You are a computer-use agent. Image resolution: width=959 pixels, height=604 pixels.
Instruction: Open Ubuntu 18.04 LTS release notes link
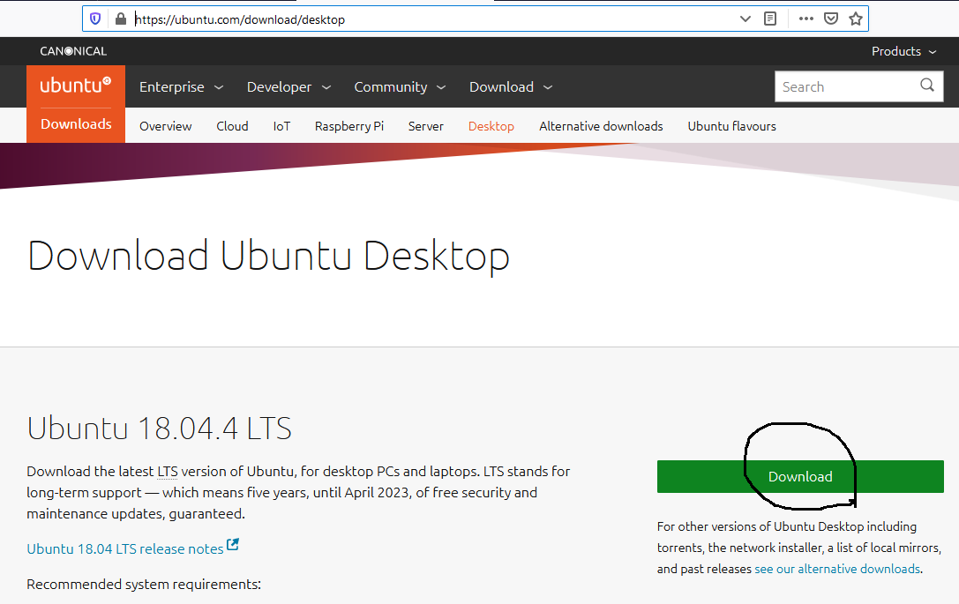124,549
